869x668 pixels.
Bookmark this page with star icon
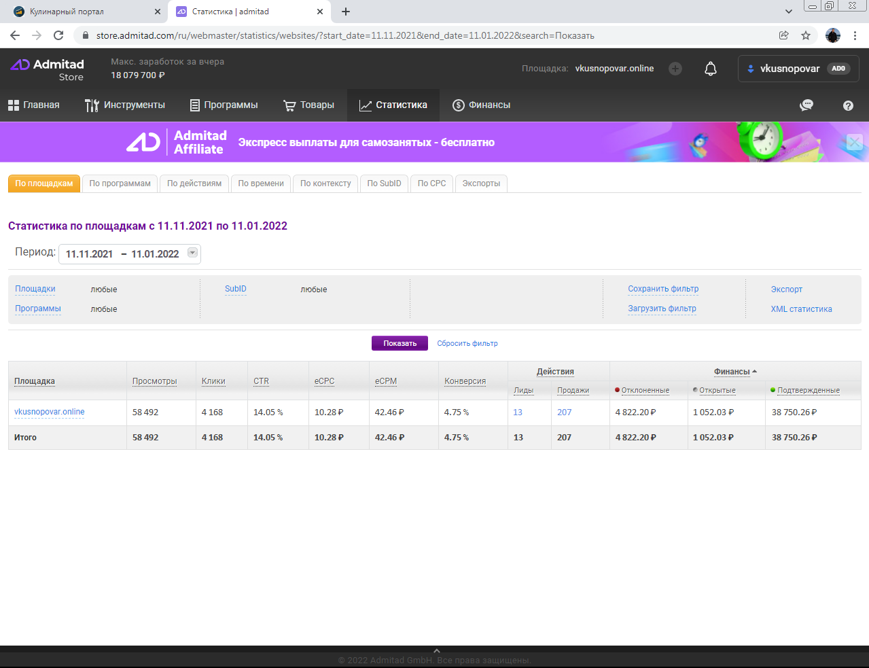tap(806, 35)
